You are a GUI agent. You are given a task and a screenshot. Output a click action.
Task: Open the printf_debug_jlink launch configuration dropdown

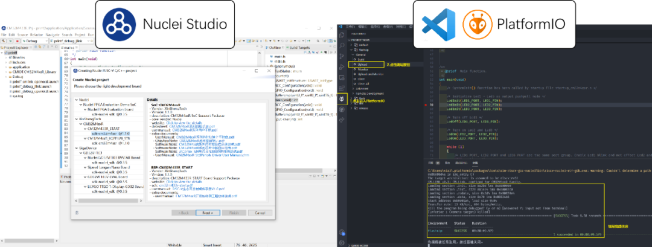pyautogui.click(x=70, y=41)
